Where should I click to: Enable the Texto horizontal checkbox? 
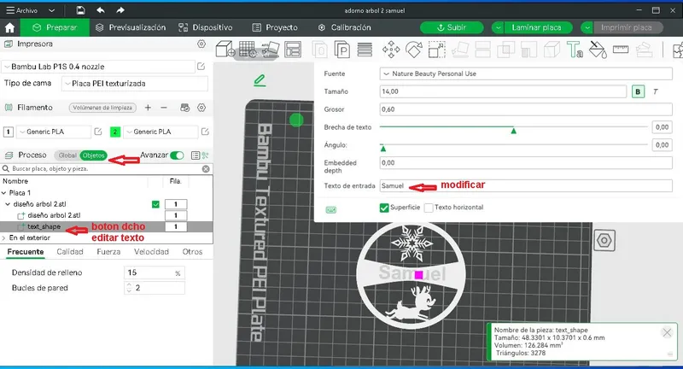(x=429, y=208)
